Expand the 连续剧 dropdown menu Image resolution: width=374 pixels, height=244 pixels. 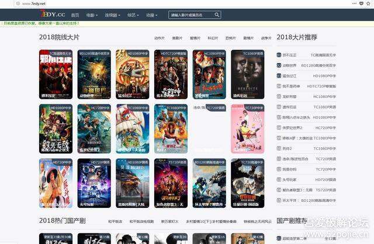[112, 15]
